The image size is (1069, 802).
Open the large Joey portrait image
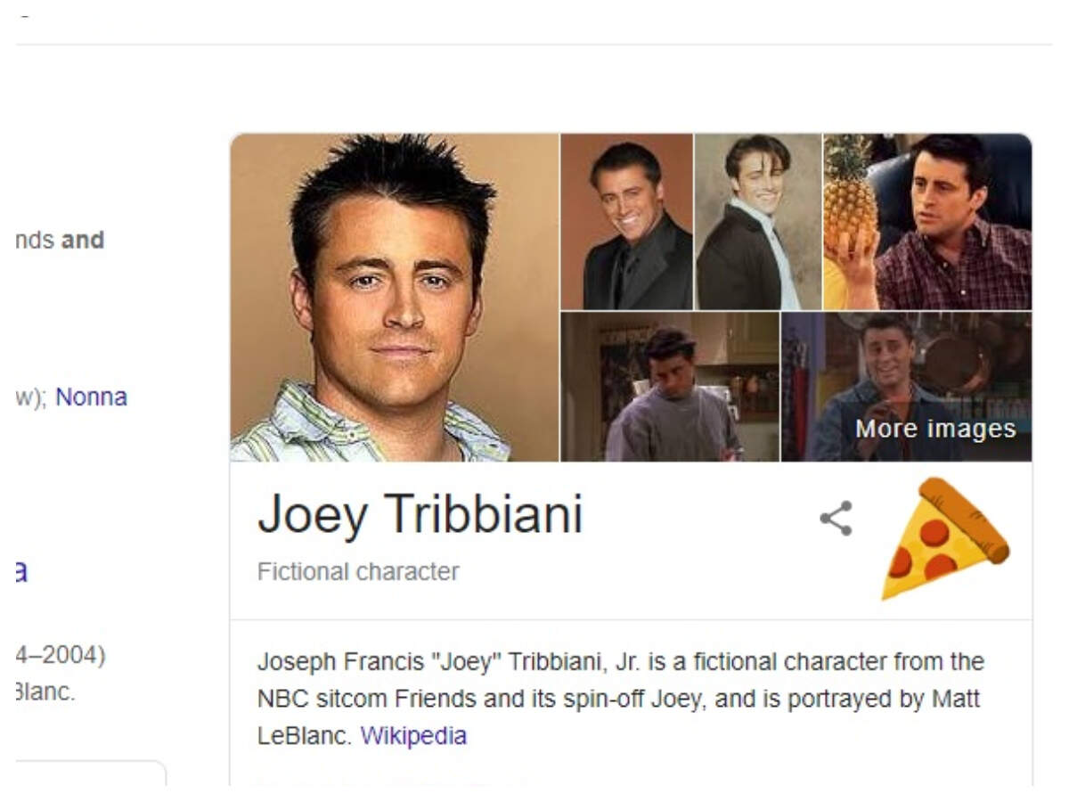tap(395, 298)
